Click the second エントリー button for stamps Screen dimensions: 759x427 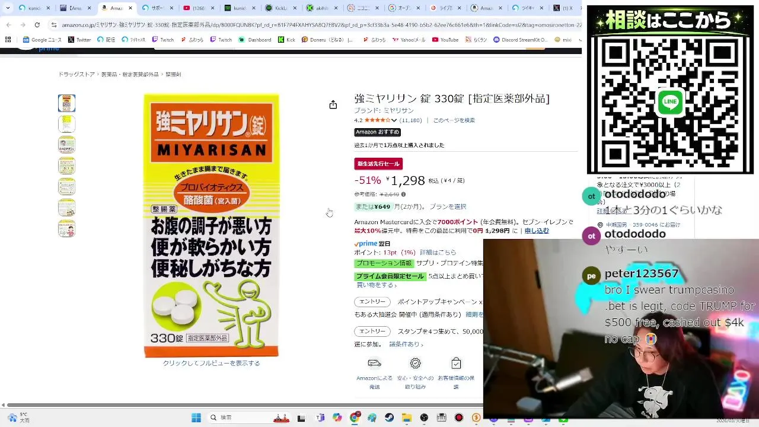tap(372, 332)
